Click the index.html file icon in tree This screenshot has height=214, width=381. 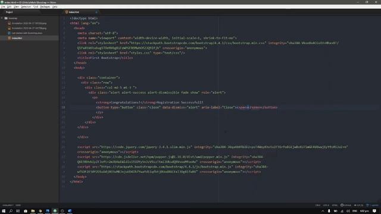pos(10,38)
